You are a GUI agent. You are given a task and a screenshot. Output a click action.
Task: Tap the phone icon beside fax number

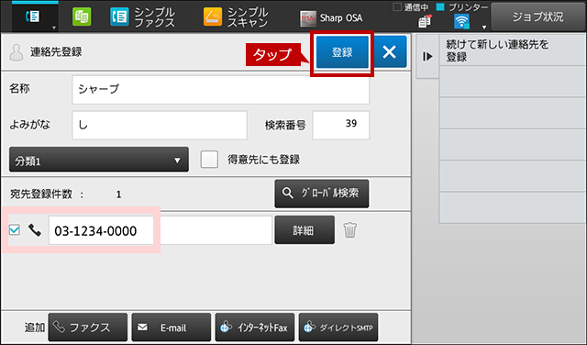coord(35,230)
